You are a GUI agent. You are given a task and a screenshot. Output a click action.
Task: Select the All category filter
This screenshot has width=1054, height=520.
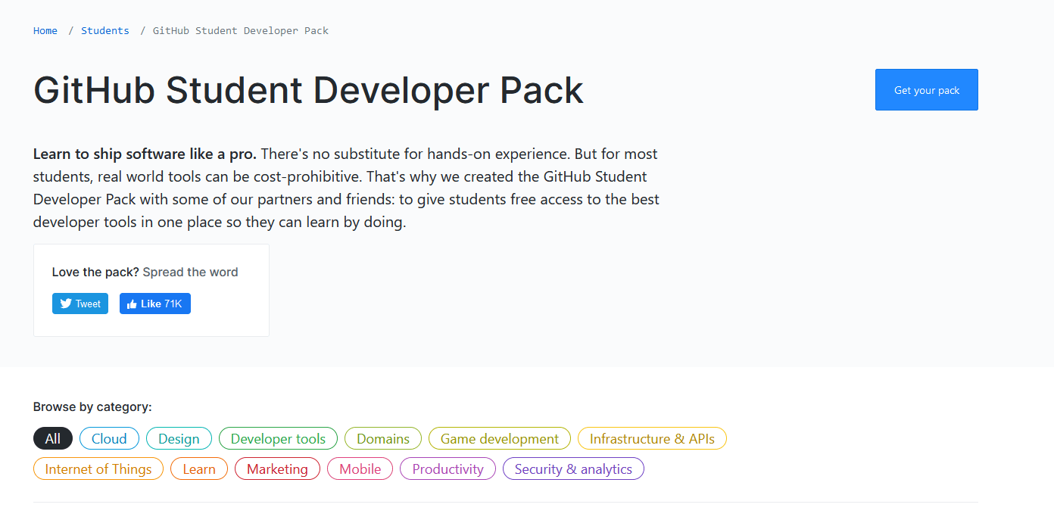[53, 438]
